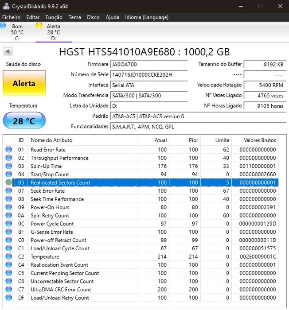Viewport: 289px width, 310px height.
Task: Open the Editar menu
Action: [33, 17]
